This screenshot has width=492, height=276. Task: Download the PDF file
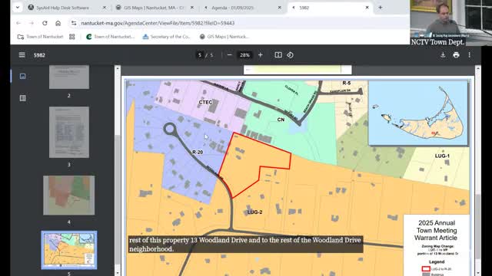pyautogui.click(x=443, y=55)
